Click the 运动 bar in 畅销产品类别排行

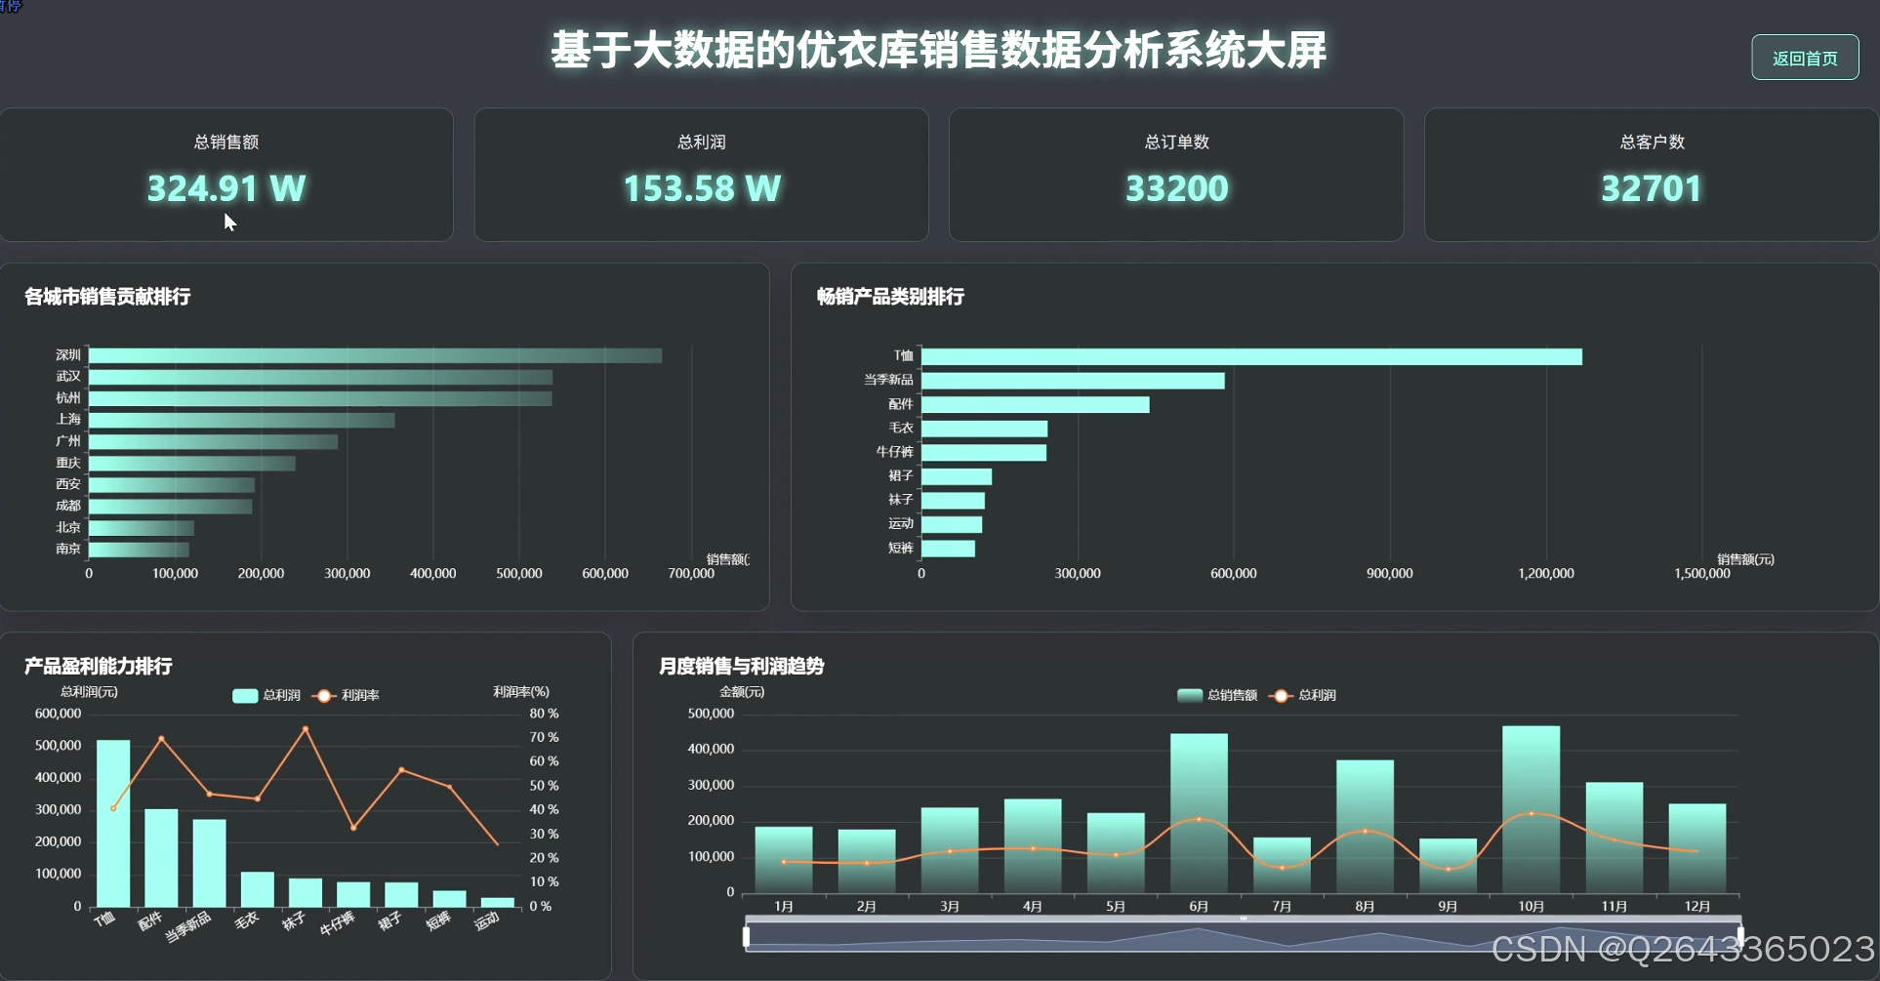click(952, 524)
